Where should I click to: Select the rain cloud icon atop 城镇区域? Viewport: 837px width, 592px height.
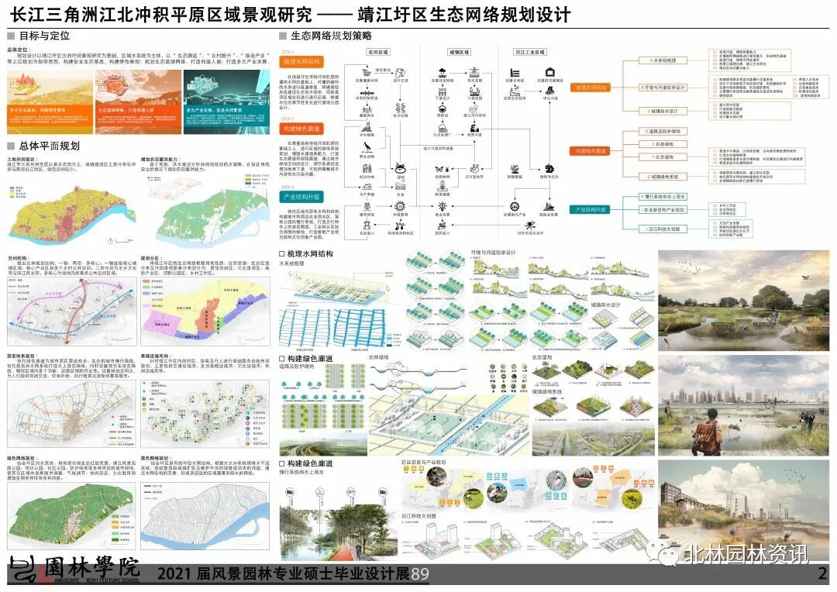click(442, 72)
